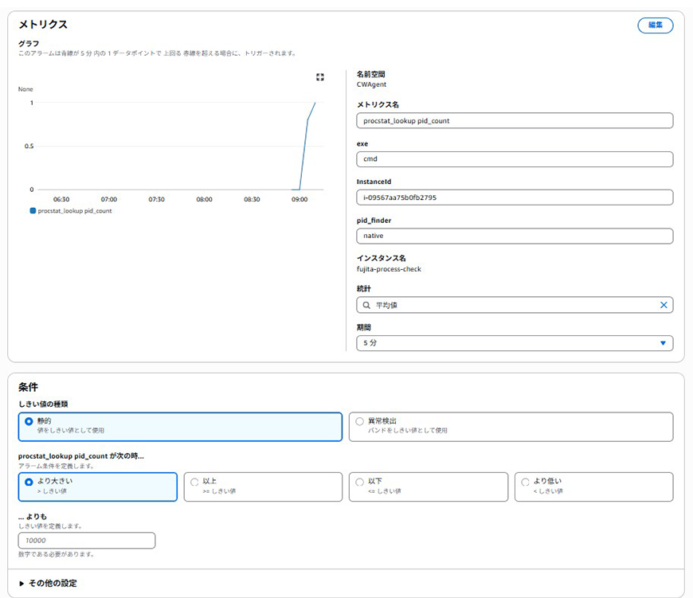The width and height of the screenshot is (693, 598).
Task: Expand the その他の設定 section
Action: [48, 583]
